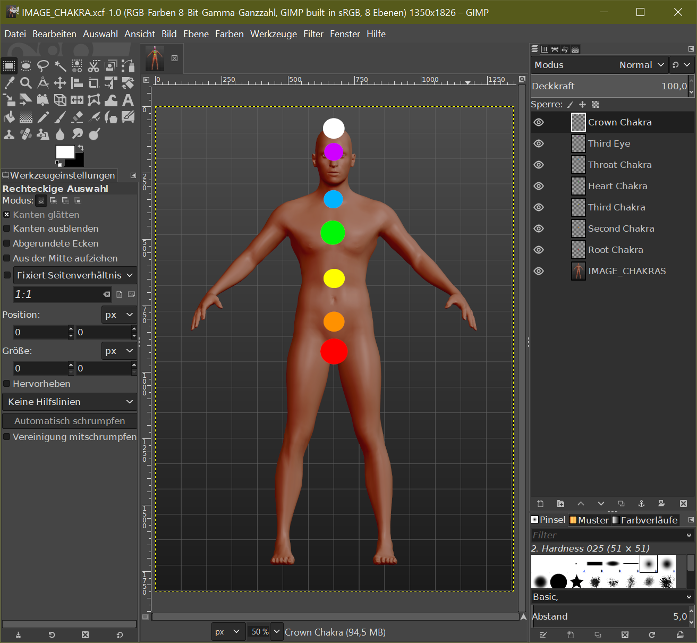The image size is (697, 643).
Task: Click the anchor floating layer icon
Action: (x=641, y=503)
